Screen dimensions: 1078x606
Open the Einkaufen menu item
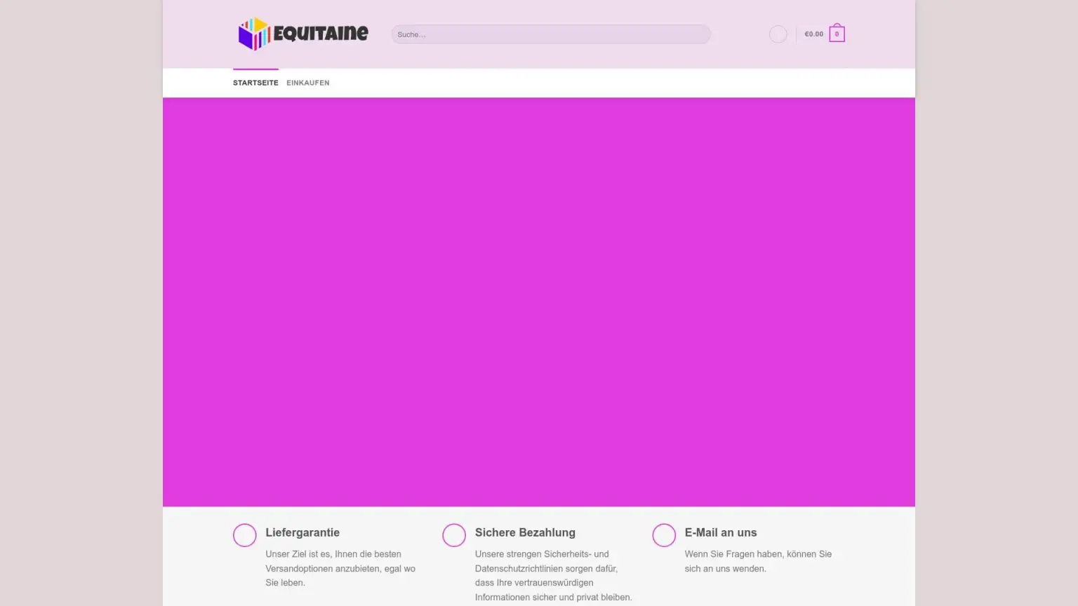point(307,83)
